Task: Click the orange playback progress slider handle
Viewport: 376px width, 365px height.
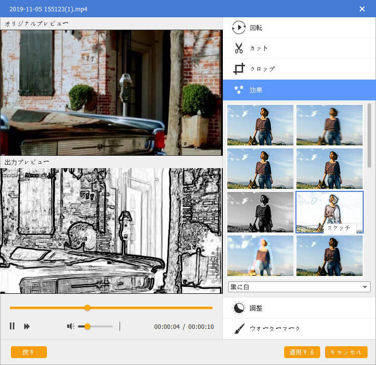Action: pyautogui.click(x=87, y=308)
